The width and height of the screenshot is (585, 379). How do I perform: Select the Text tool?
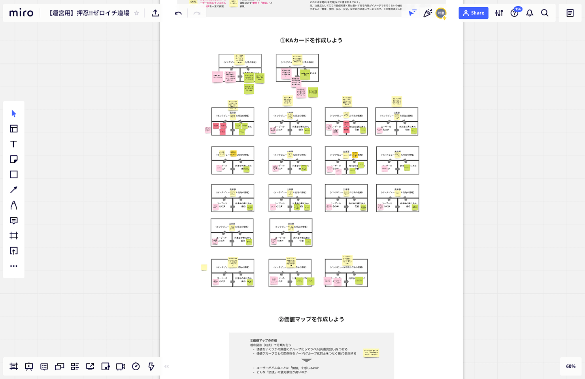point(14,144)
